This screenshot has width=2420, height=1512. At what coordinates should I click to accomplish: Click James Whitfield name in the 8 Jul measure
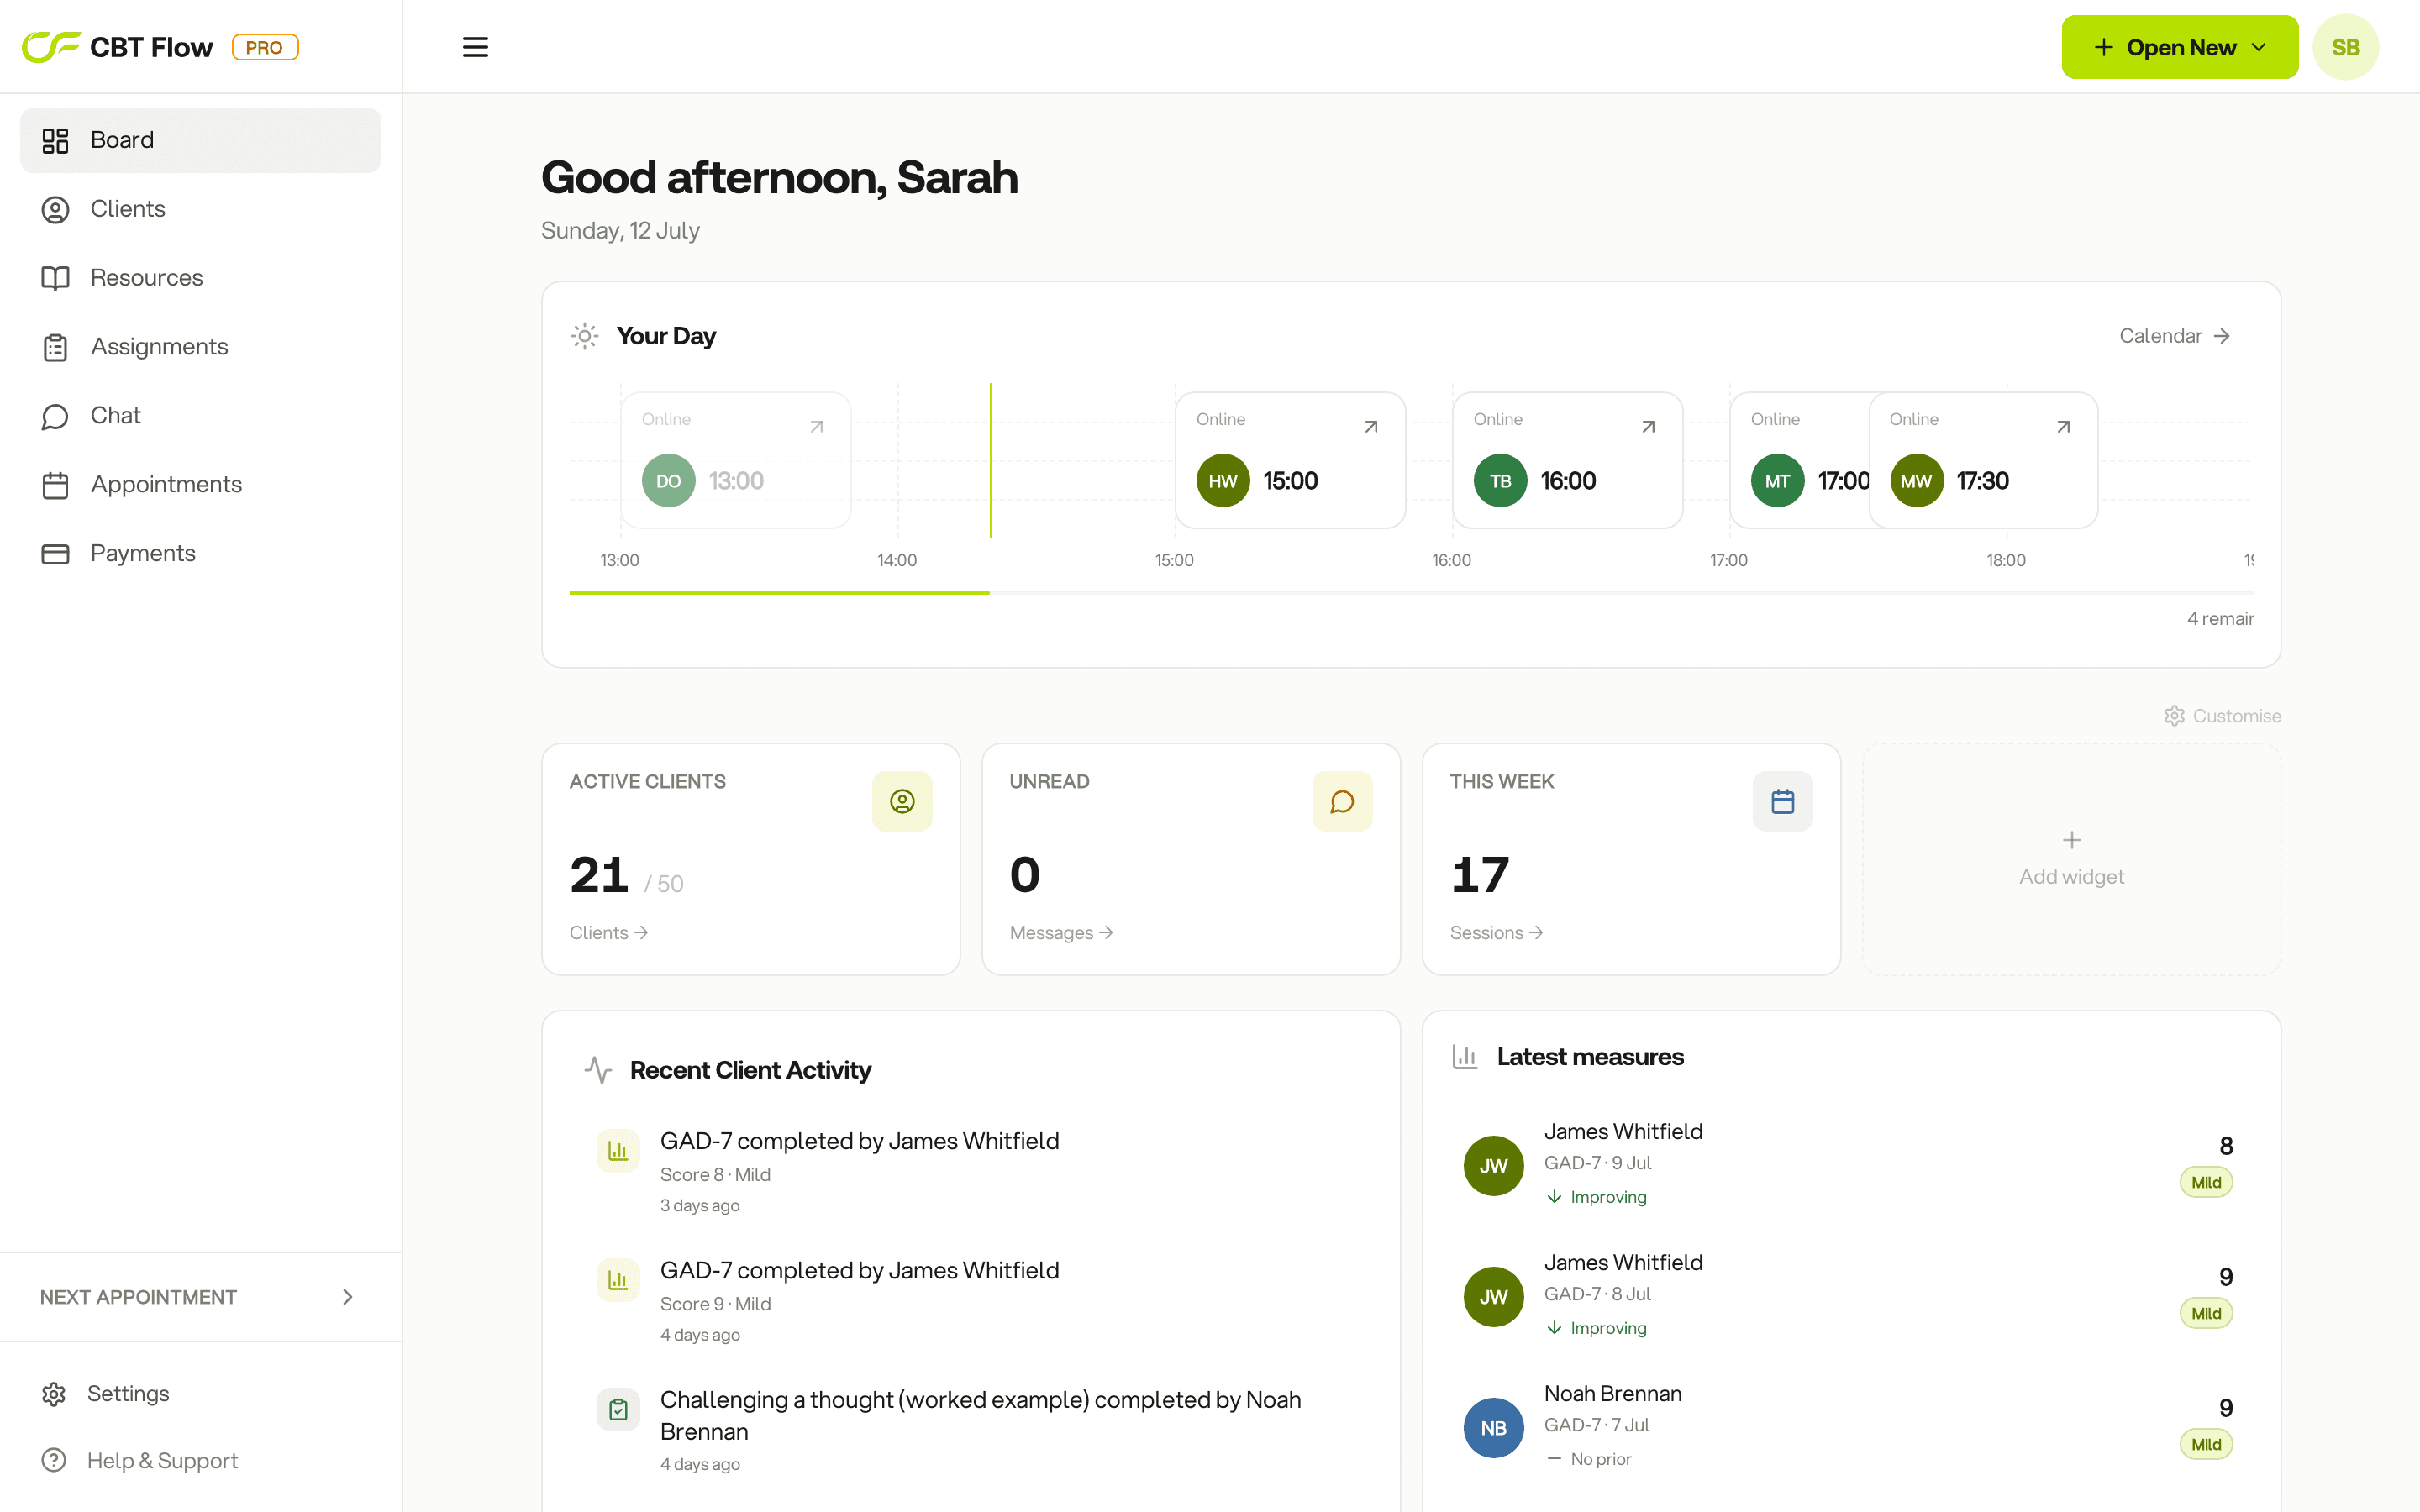pyautogui.click(x=1623, y=1263)
